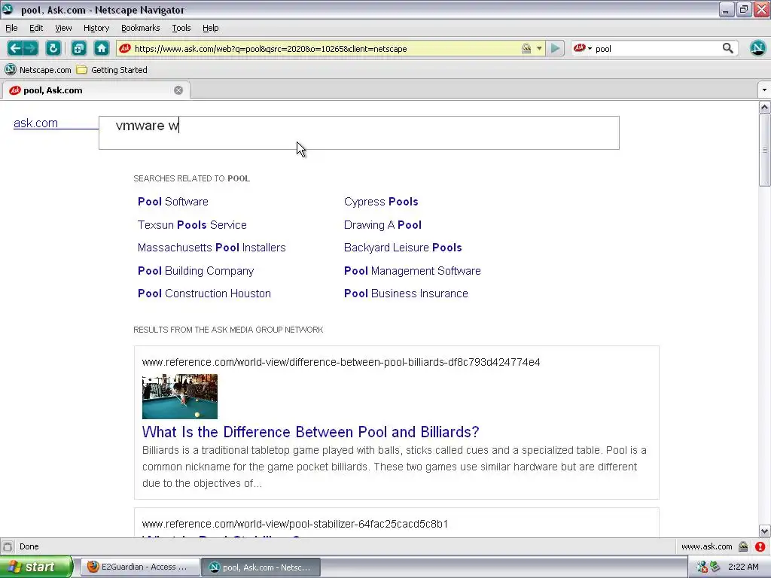Click the vertical scrollbar thumb
Screen dimensions: 771x578
coord(764,150)
